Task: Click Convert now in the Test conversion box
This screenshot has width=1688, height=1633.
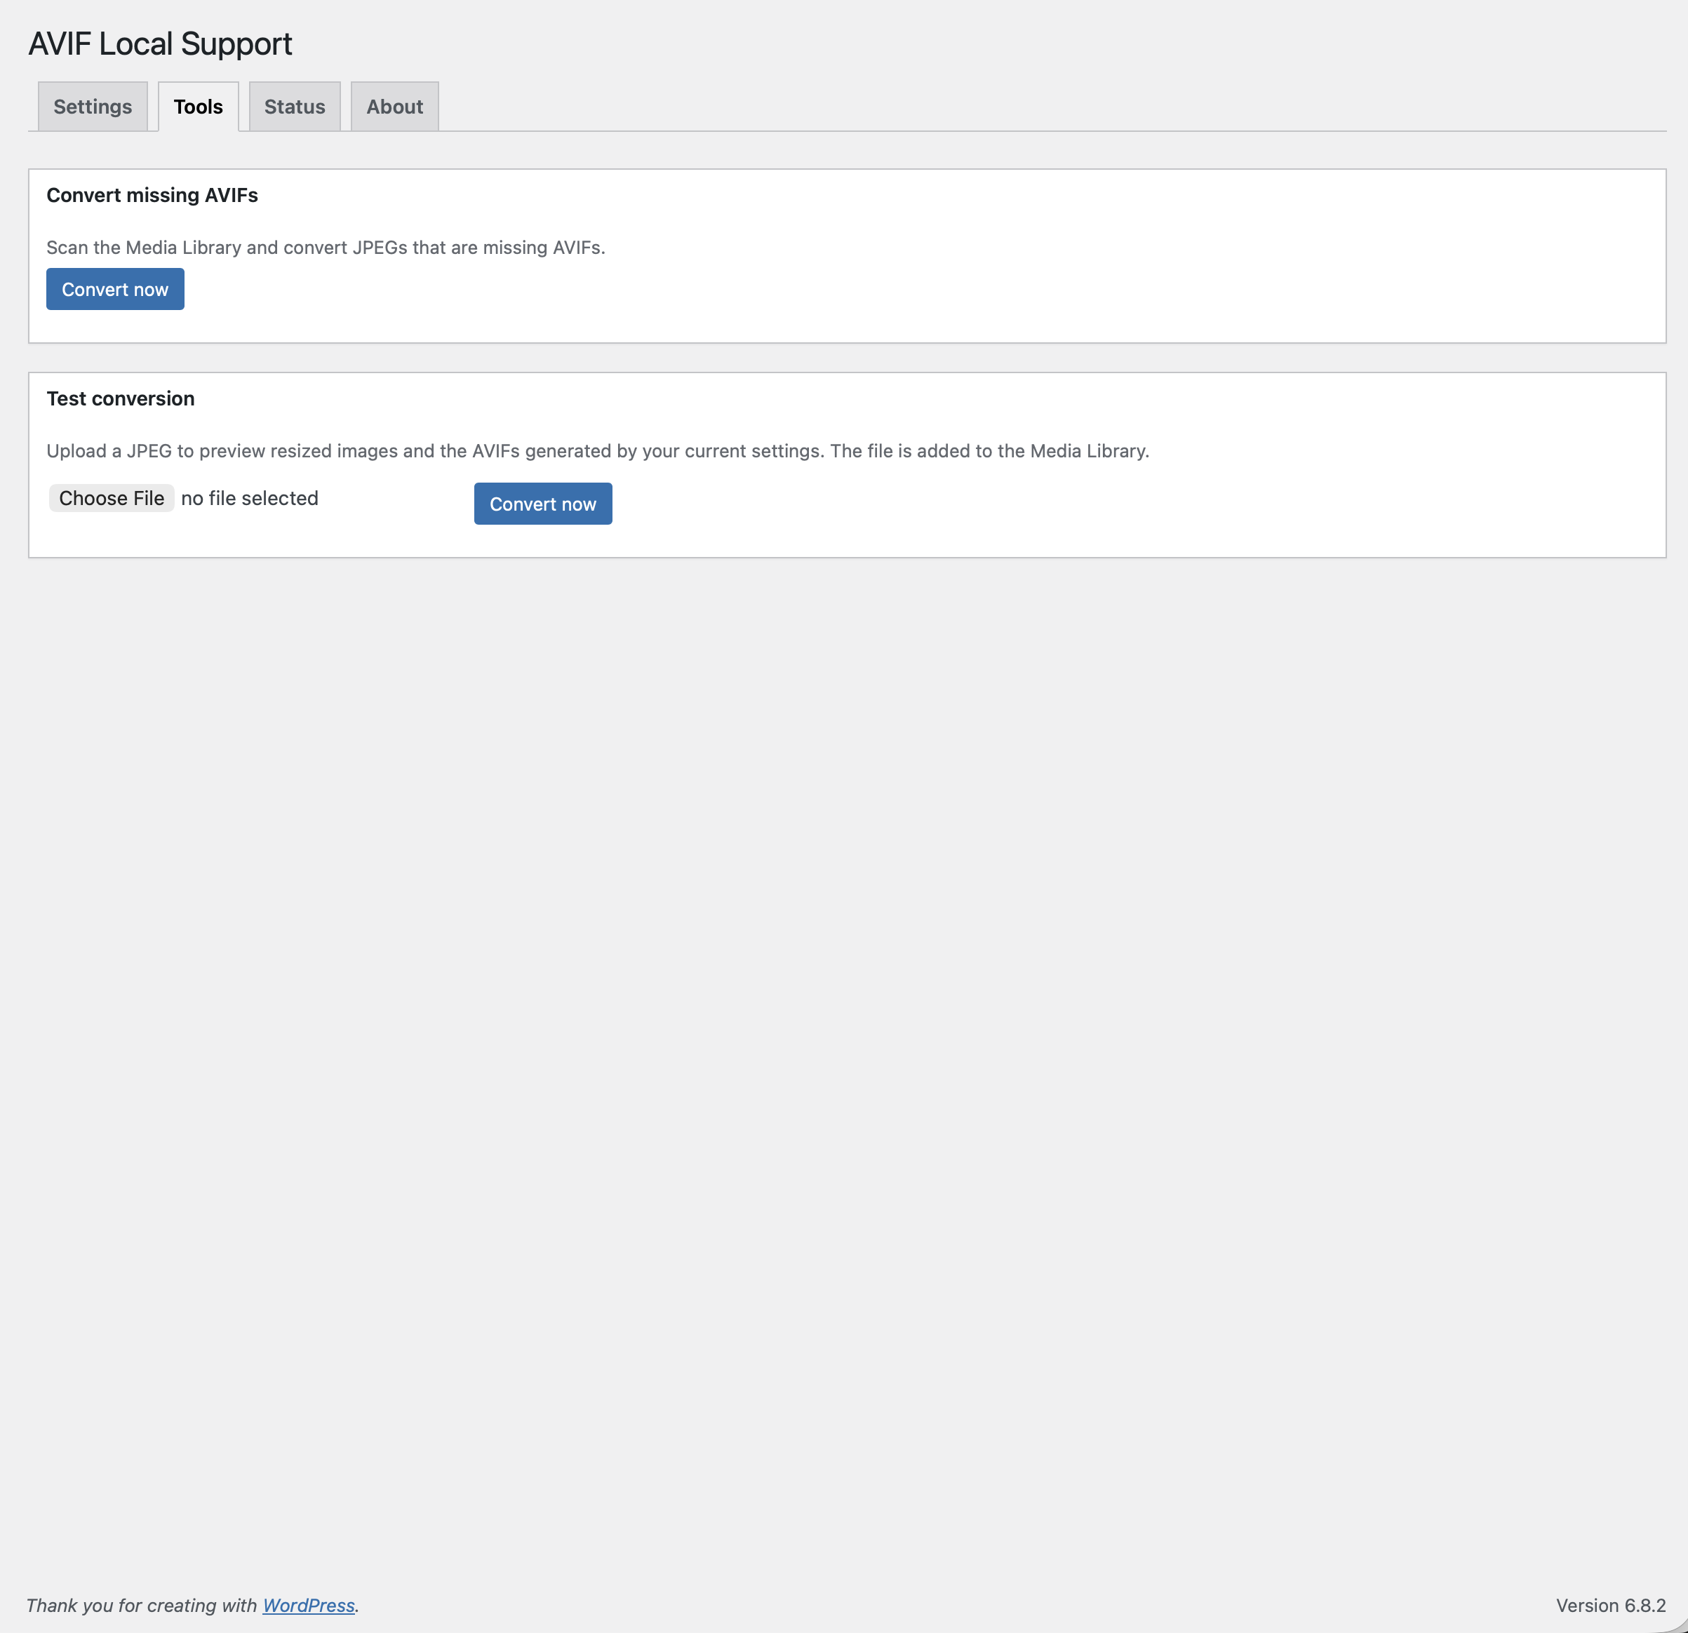Action: tap(542, 503)
